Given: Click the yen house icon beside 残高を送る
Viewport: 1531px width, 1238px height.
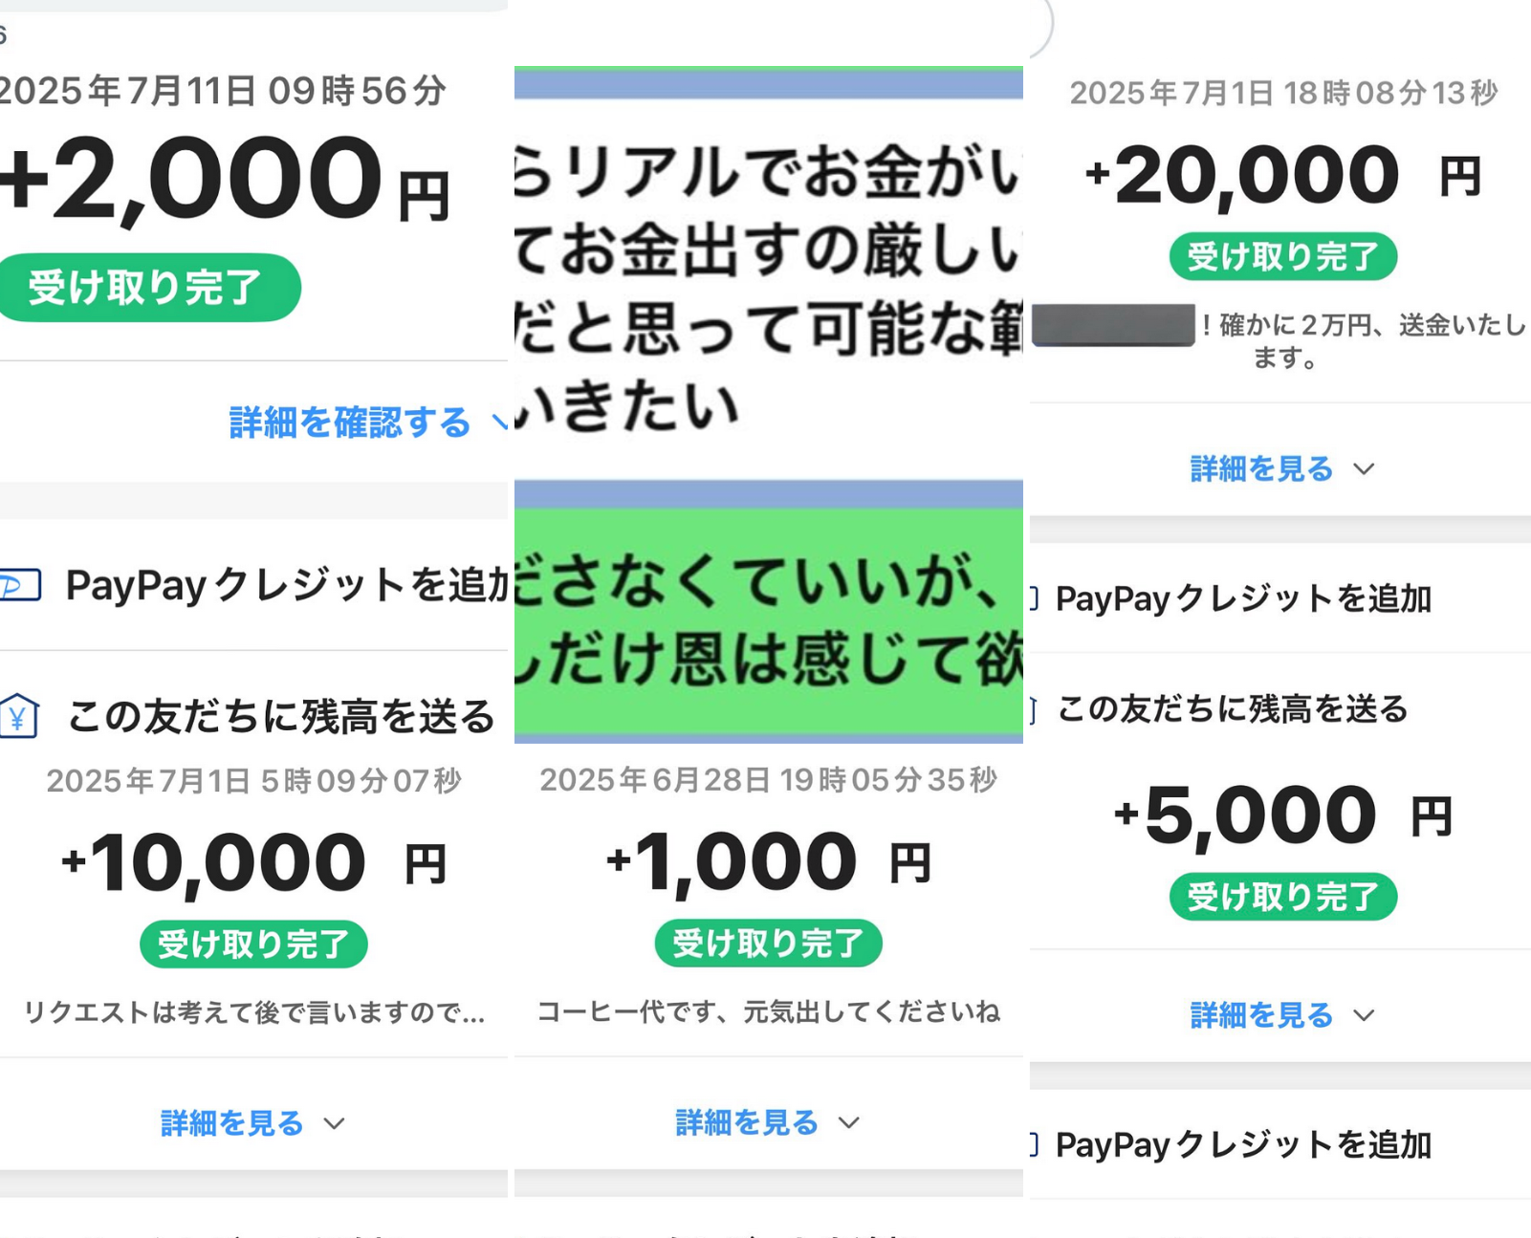Looking at the screenshot, I should click(x=18, y=716).
